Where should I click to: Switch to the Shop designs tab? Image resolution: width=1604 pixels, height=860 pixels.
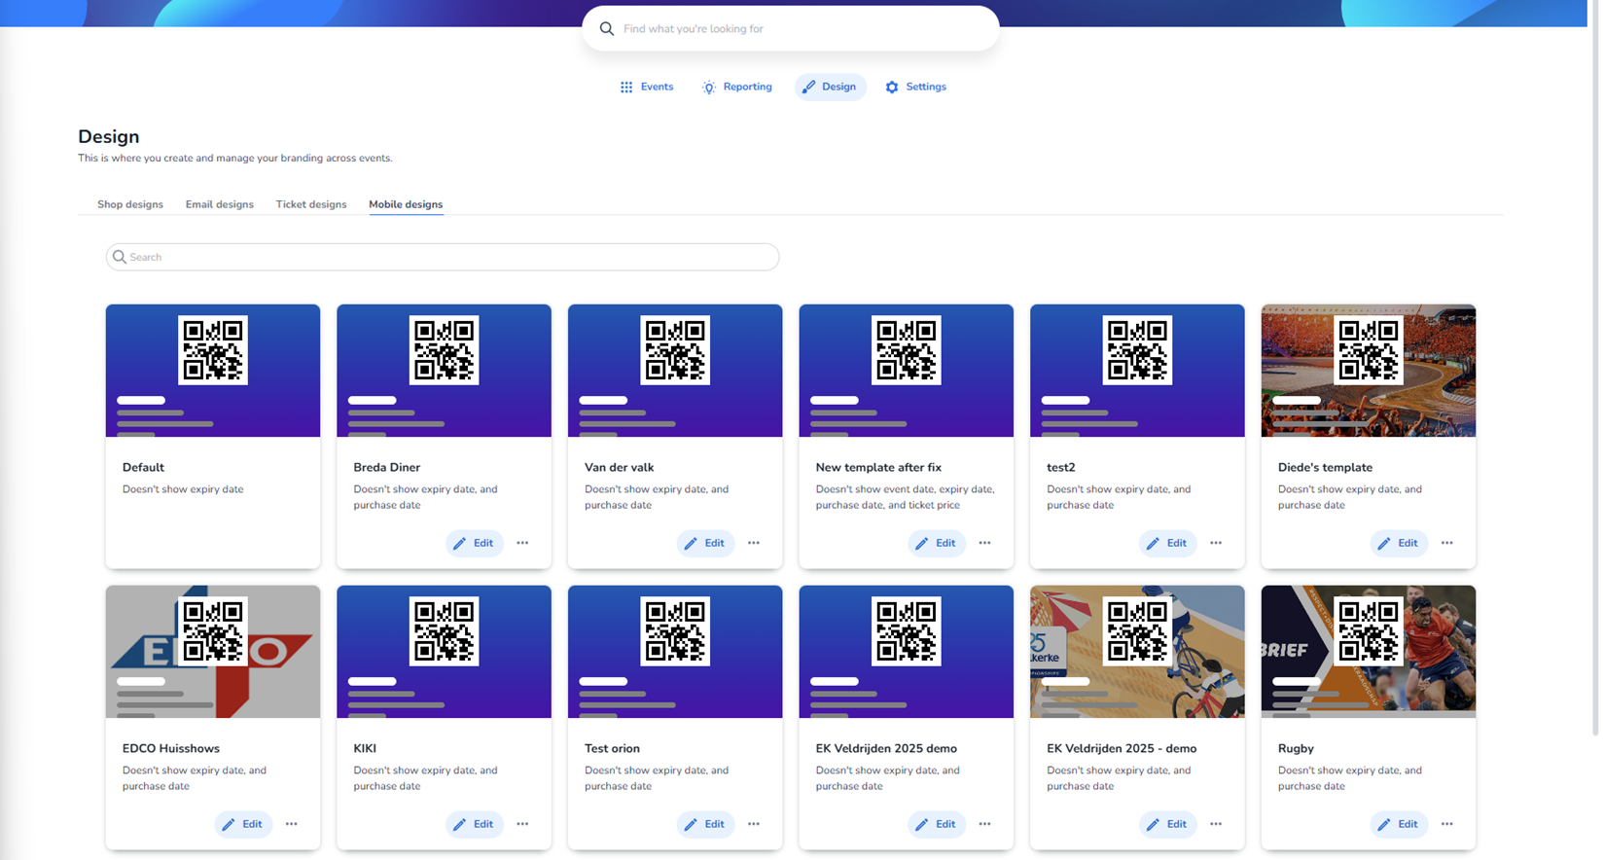130,204
